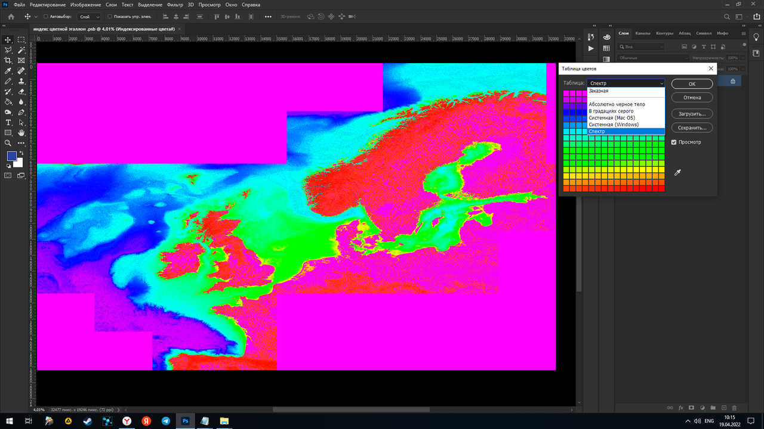Uncheck the Просмотр preview checkbox
This screenshot has width=764, height=429.
pos(674,142)
